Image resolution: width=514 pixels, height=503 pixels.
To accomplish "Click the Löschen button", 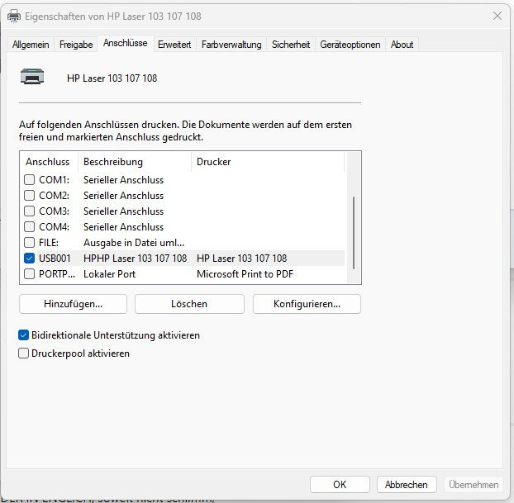I will 189,304.
